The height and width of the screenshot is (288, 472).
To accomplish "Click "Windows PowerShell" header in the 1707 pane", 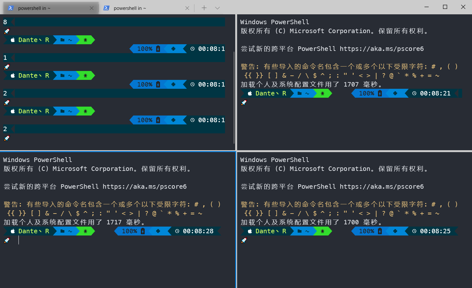I will [275, 22].
